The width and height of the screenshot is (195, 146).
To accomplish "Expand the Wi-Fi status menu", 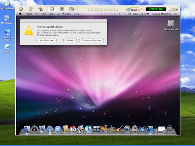I will point(124,14).
